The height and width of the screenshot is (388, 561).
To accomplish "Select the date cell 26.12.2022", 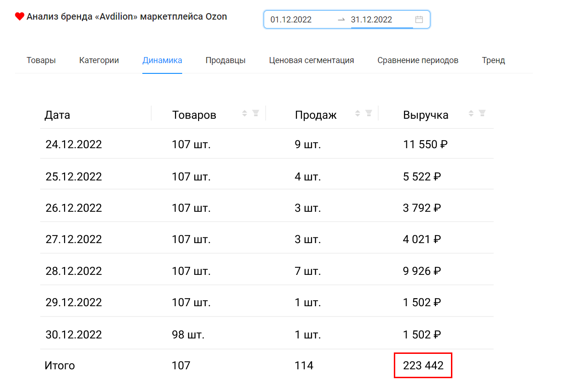I will [74, 208].
